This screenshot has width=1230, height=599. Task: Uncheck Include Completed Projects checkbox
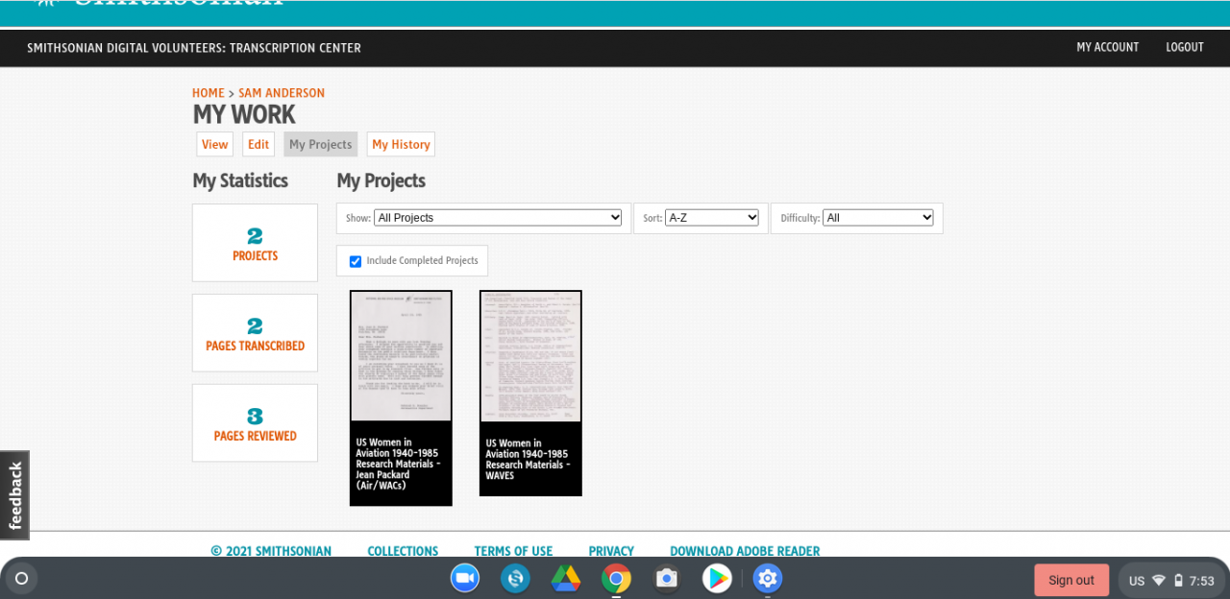356,261
